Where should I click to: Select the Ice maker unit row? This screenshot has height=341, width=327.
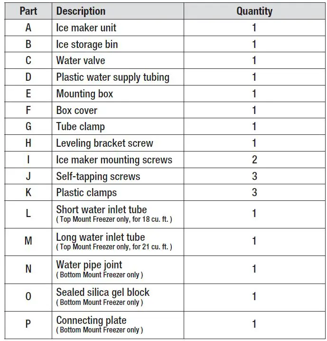pyautogui.click(x=86, y=28)
